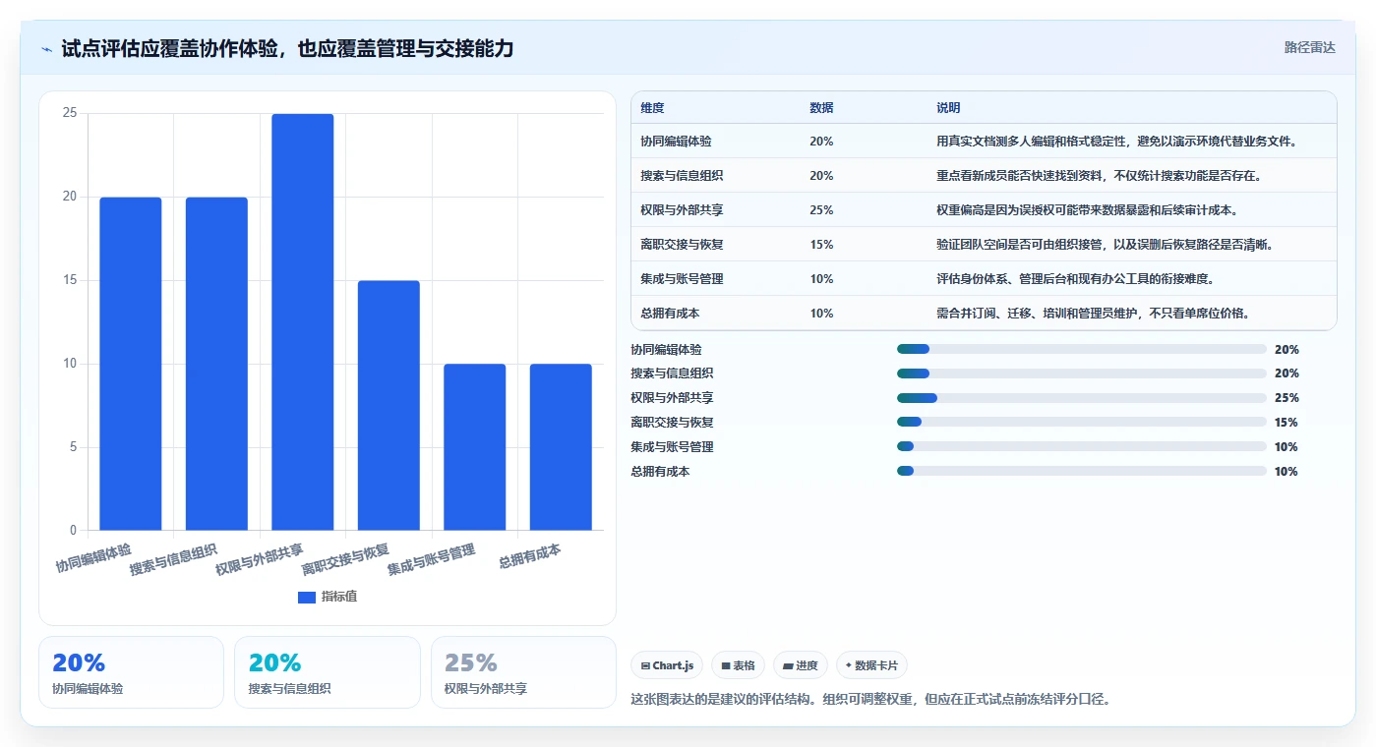Click the tallest bar, 权限与外部共享

click(303, 322)
